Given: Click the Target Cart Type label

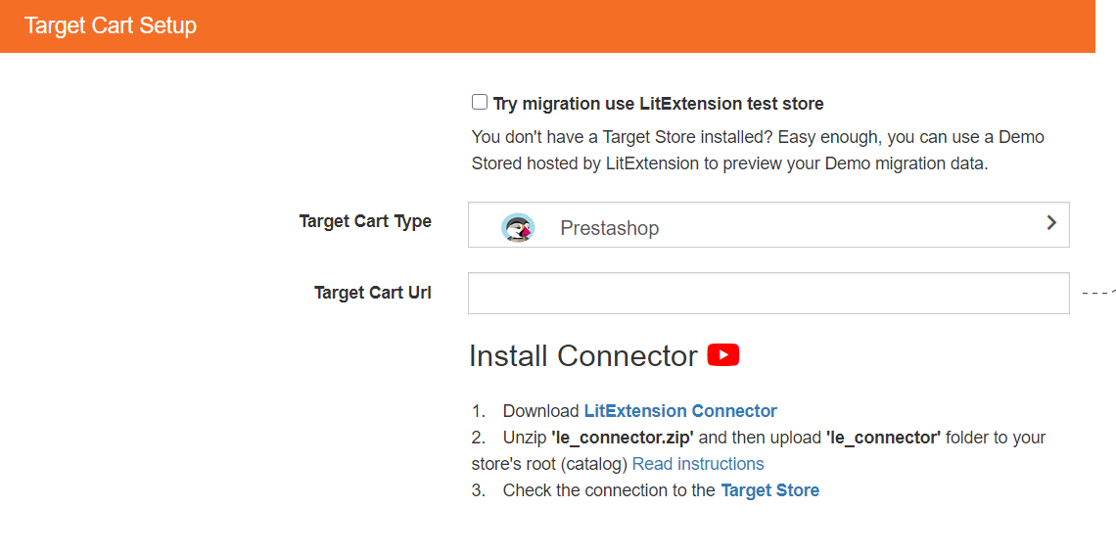Looking at the screenshot, I should click(365, 221).
